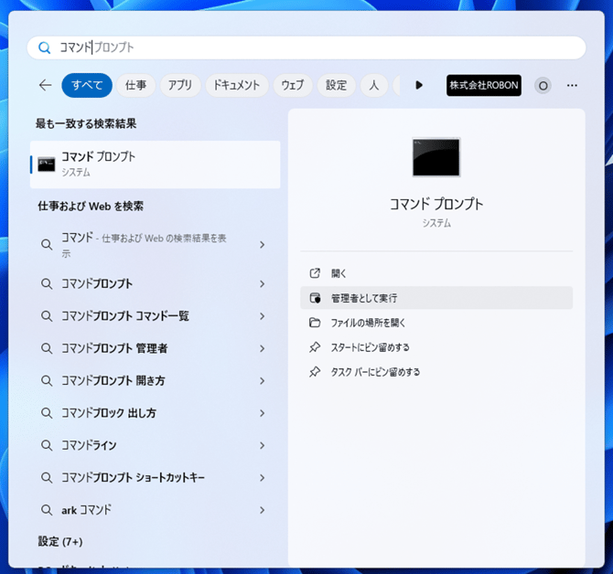The width and height of the screenshot is (613, 574).
Task: Click the 株式会社ROBON organization button
Action: click(x=483, y=85)
